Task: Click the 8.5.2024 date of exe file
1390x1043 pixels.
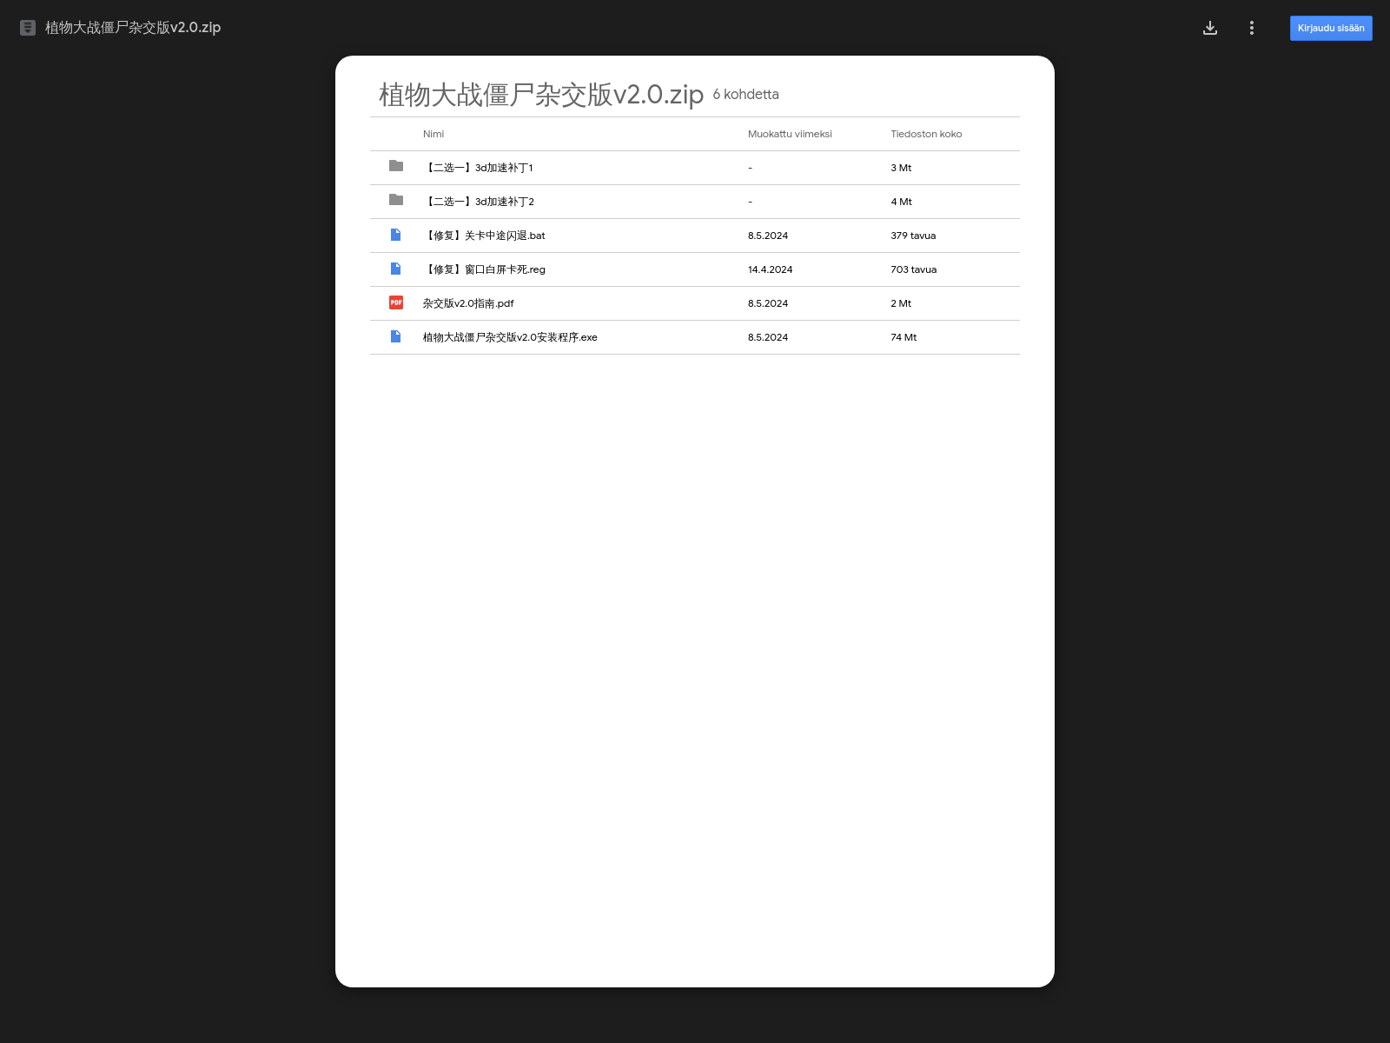Action: click(768, 337)
